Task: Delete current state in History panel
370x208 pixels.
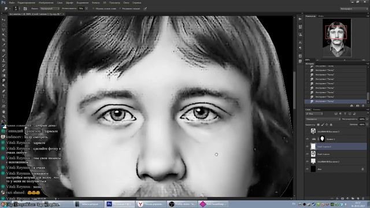Action: pyautogui.click(x=363, y=106)
